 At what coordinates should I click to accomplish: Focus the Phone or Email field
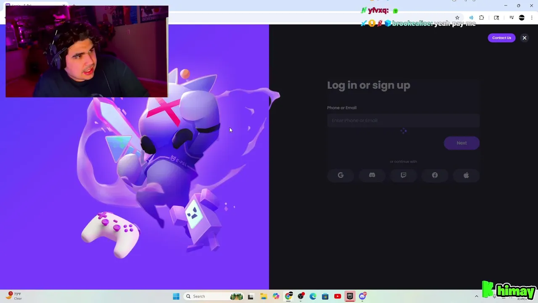tap(403, 120)
